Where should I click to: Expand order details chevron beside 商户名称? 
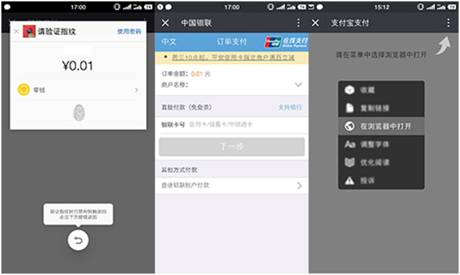(298, 84)
